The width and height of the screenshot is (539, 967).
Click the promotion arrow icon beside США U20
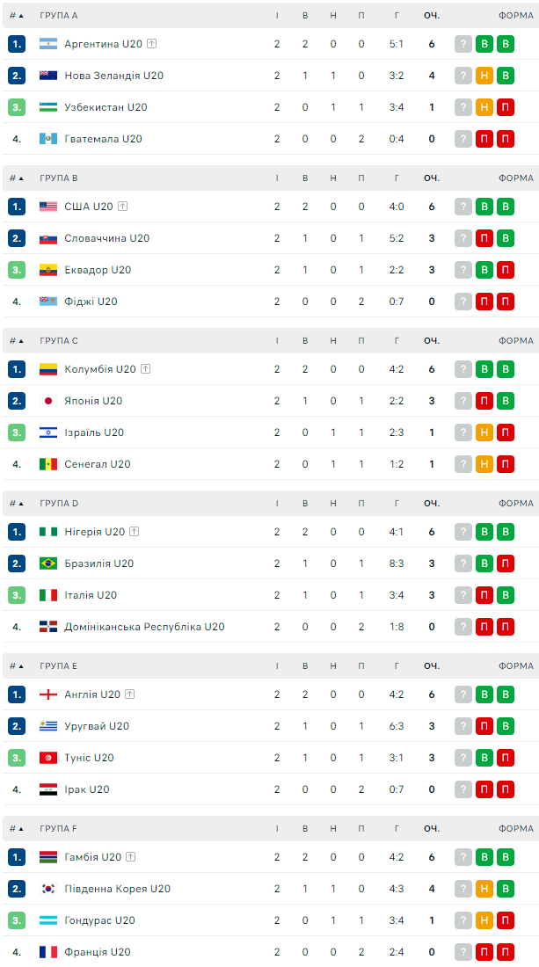122,207
